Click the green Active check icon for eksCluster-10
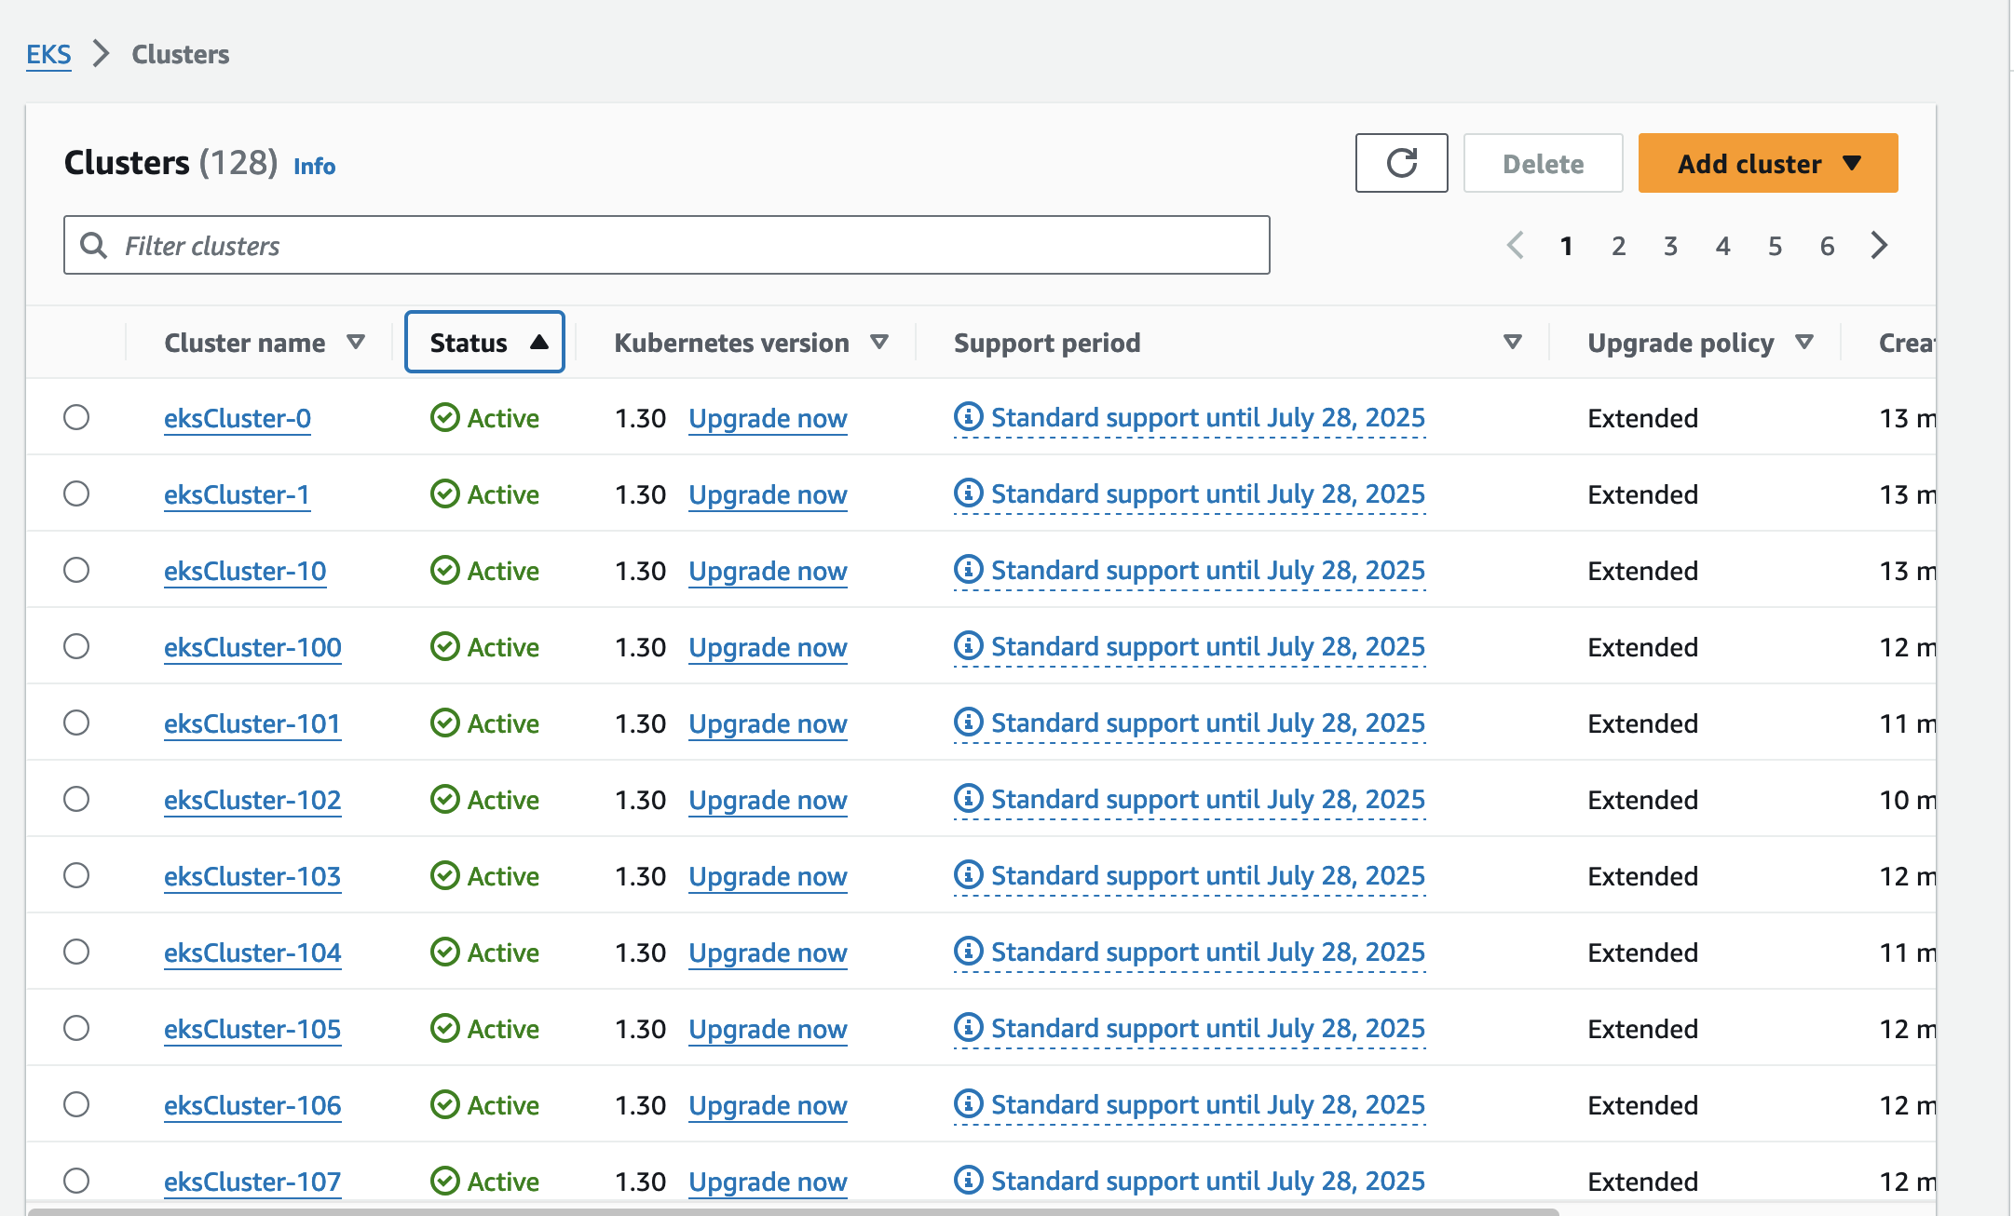Viewport: 2014px width, 1216px height. pyautogui.click(x=444, y=570)
